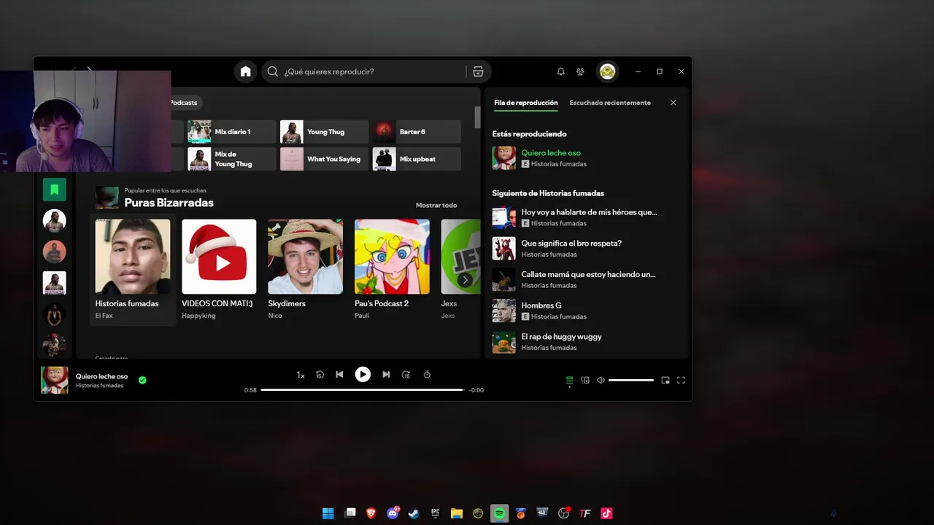
Task: Open Young Thug shortcut tile
Action: tap(325, 132)
